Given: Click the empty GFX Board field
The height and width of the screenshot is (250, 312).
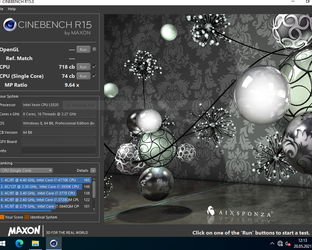Looking at the screenshot, I should 59,142.
